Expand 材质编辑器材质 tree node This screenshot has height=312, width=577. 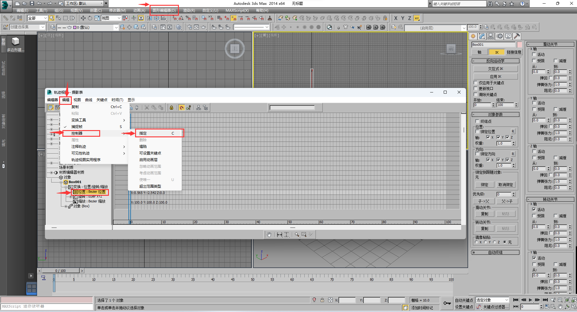tap(51, 173)
